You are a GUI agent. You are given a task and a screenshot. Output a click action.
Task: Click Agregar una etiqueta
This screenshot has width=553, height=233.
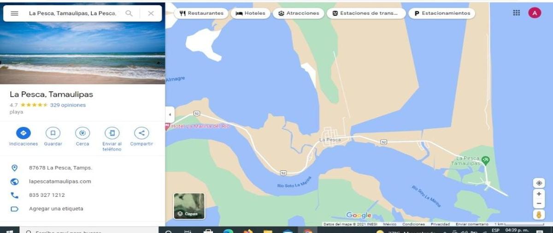[56, 209]
